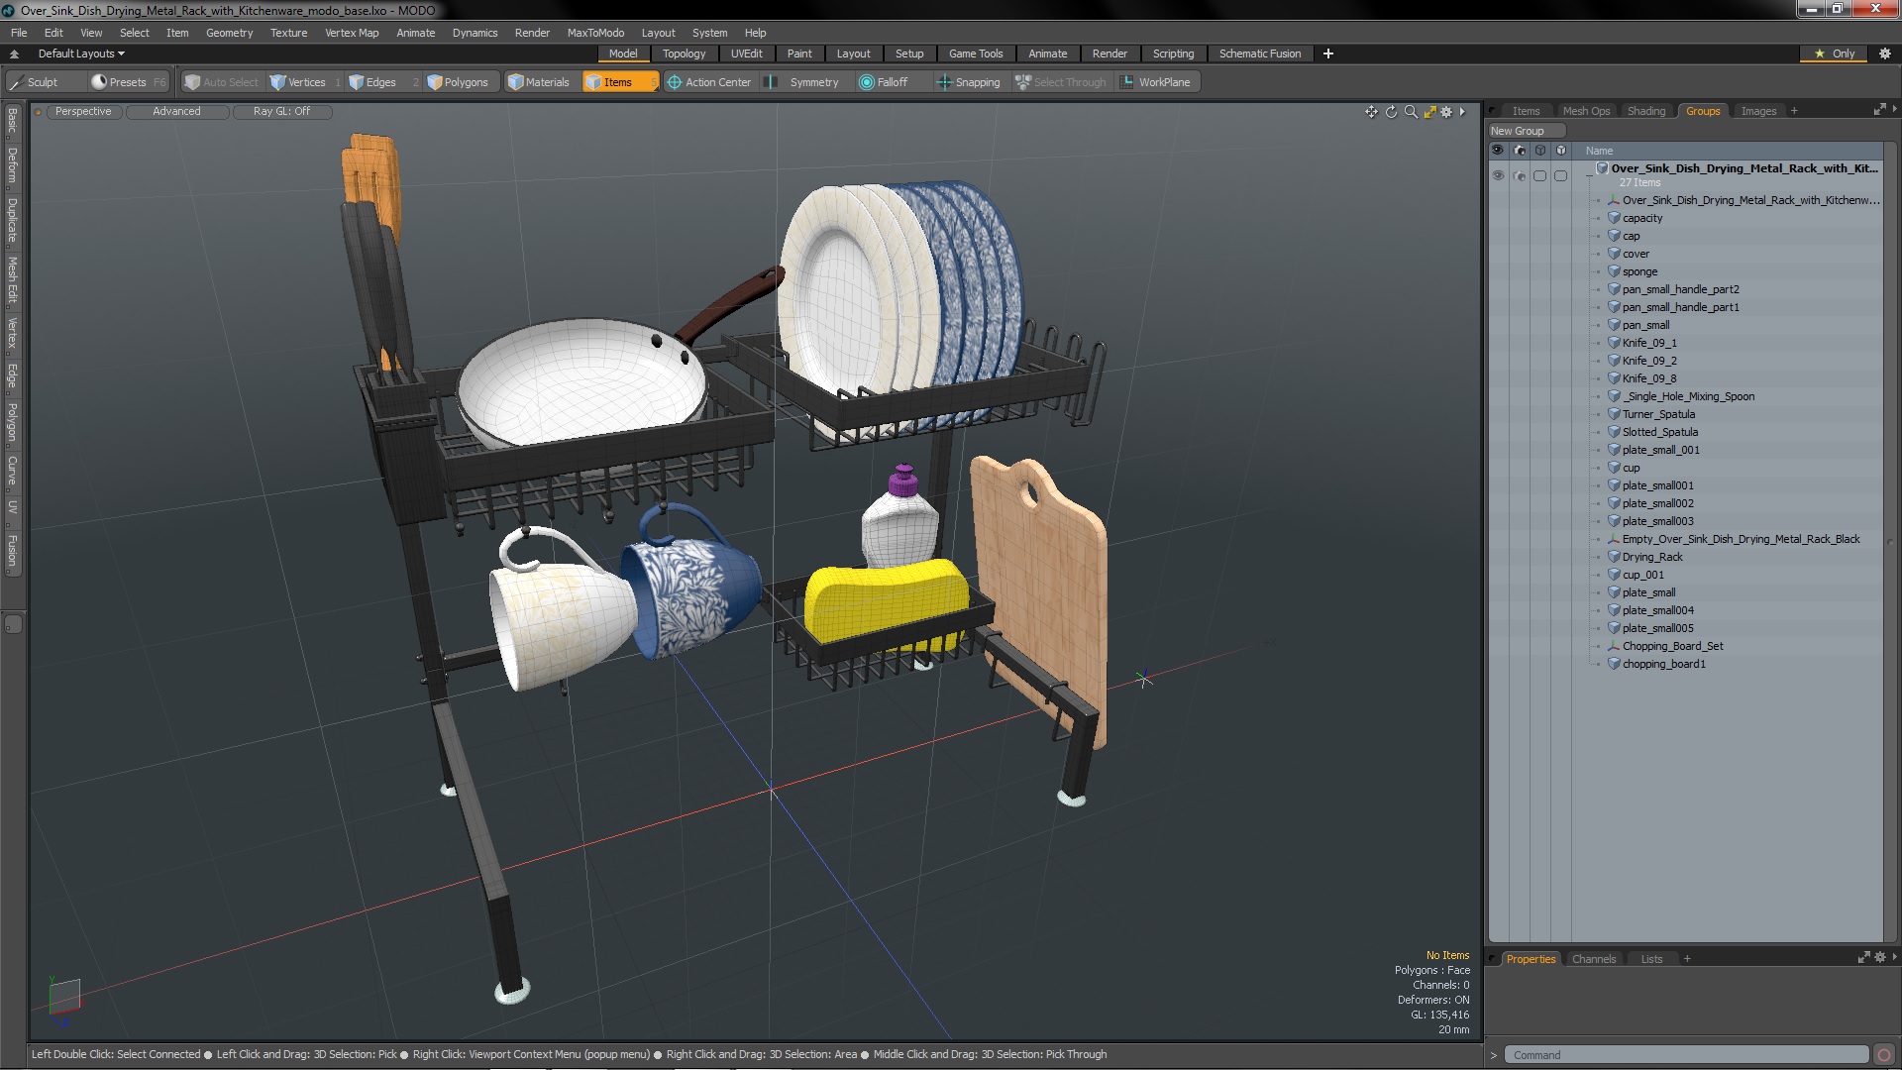Click the viewport zoom magnifier icon

click(1411, 112)
